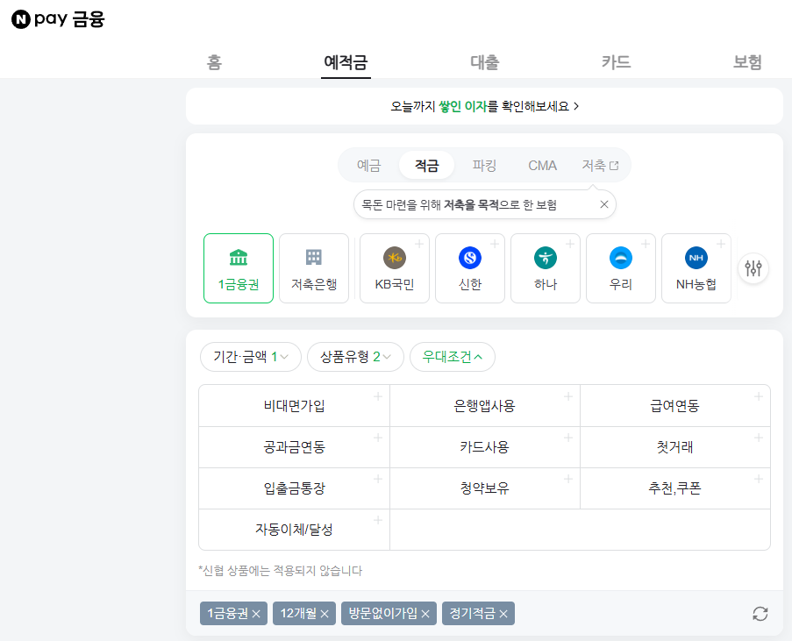The image size is (792, 641).
Task: Open the filter sliders icon
Action: point(753,268)
